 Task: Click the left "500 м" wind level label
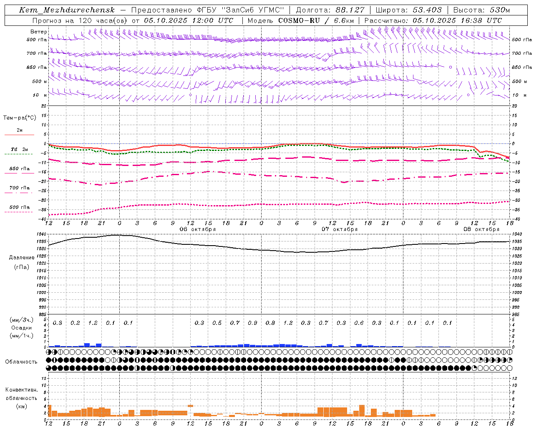40,81
